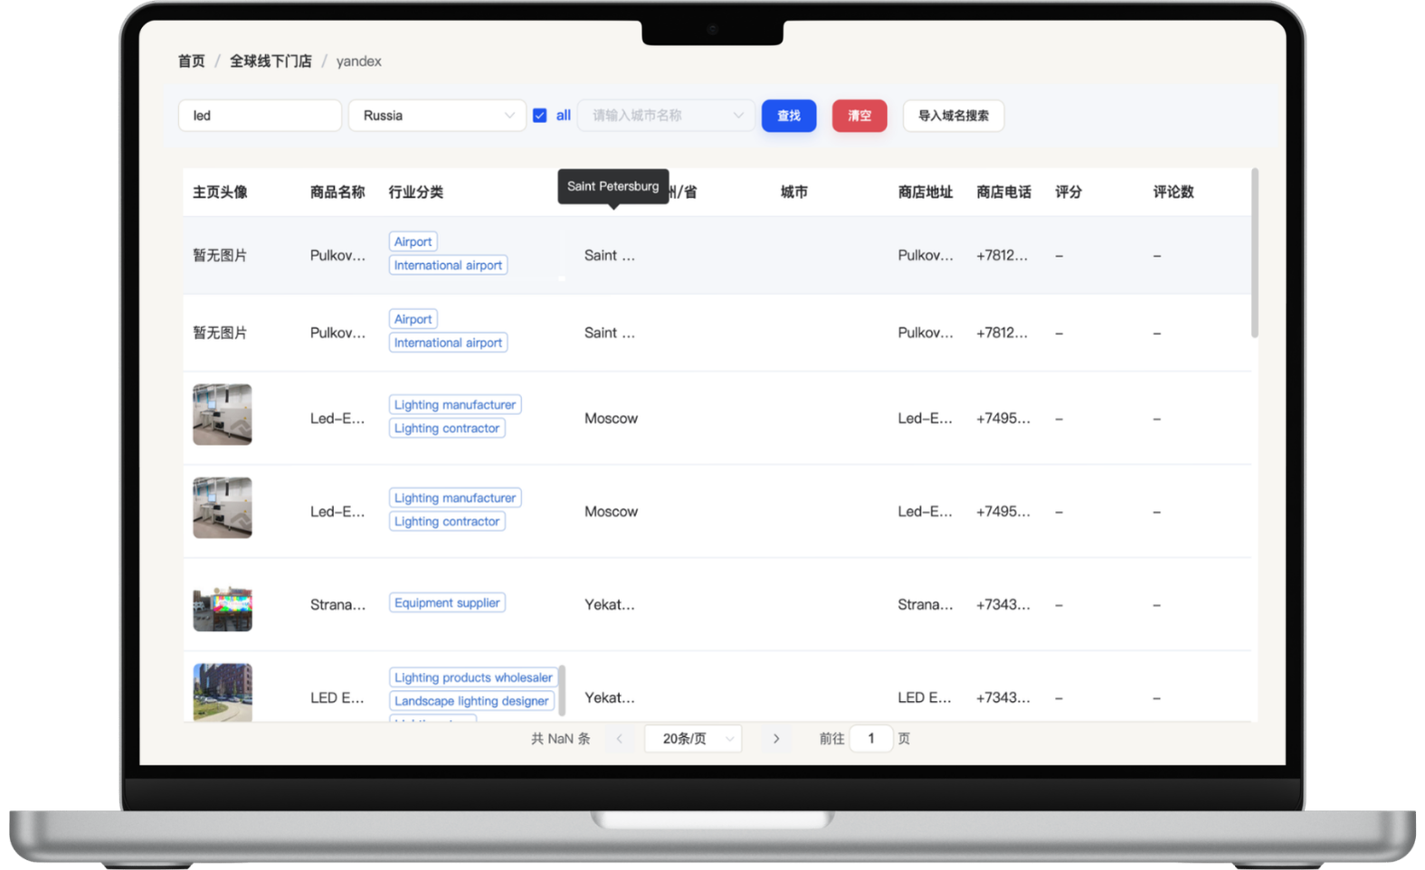Open 全球线下门店 breadcrumb

(x=271, y=61)
